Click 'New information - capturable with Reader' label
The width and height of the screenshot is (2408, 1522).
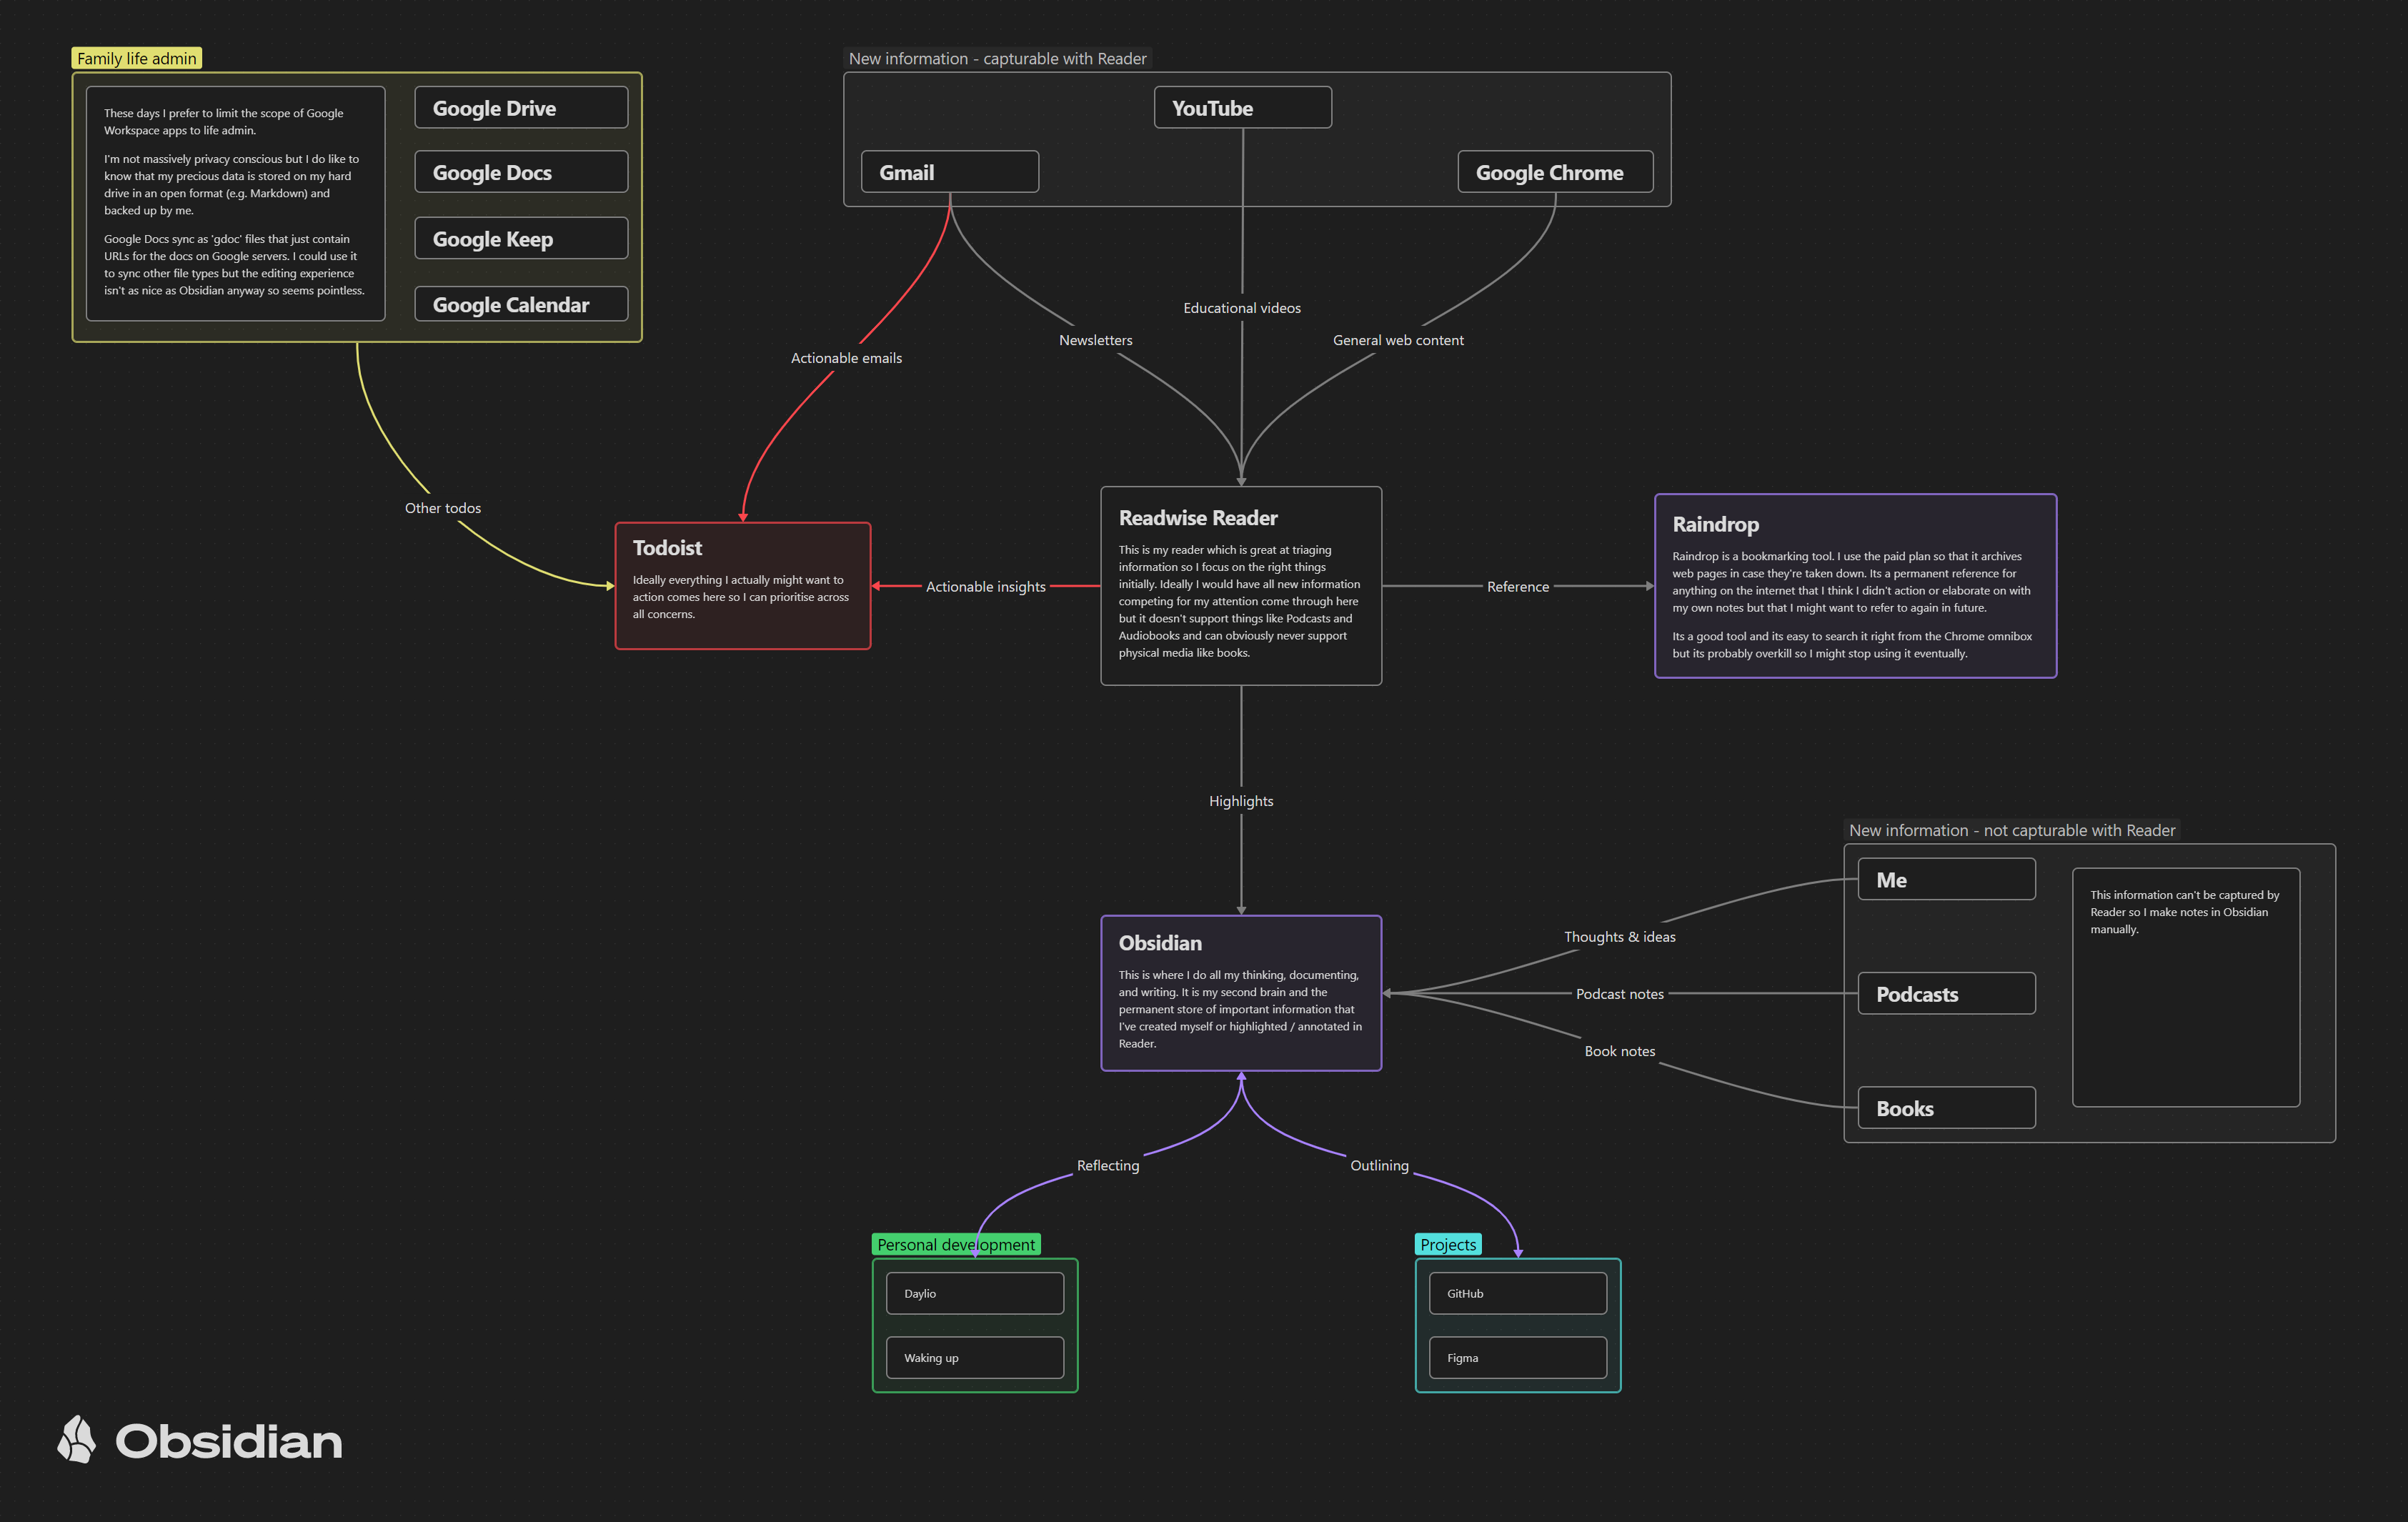coord(997,58)
